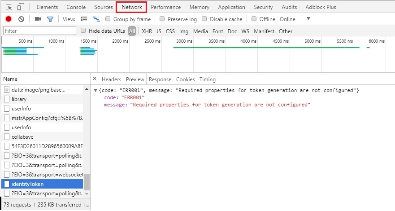Viewport: 395px width, 211px height.
Task: Filter requests by XHR type
Action: 147,31
